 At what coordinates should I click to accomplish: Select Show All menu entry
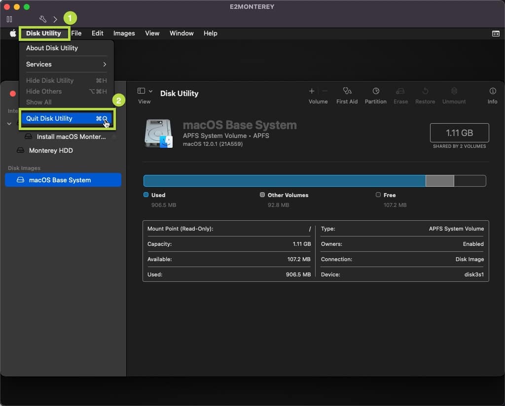coord(67,102)
